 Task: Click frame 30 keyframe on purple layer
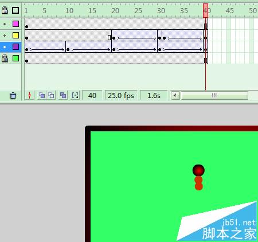click(160, 49)
